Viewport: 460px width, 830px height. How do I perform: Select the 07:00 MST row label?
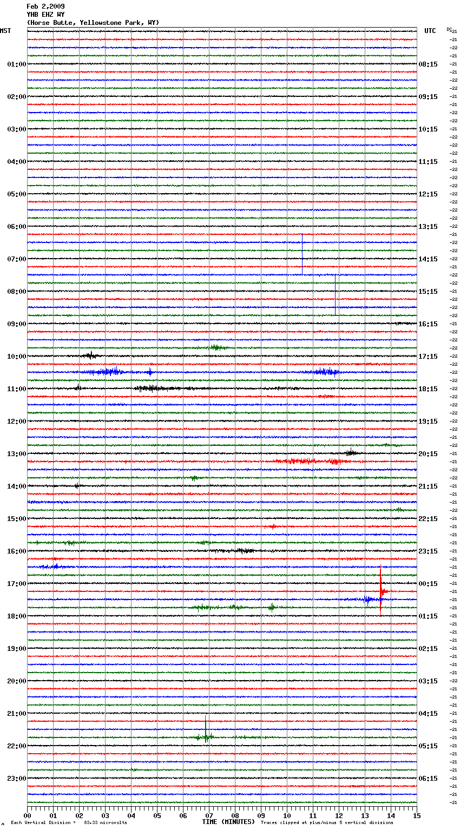(17, 259)
